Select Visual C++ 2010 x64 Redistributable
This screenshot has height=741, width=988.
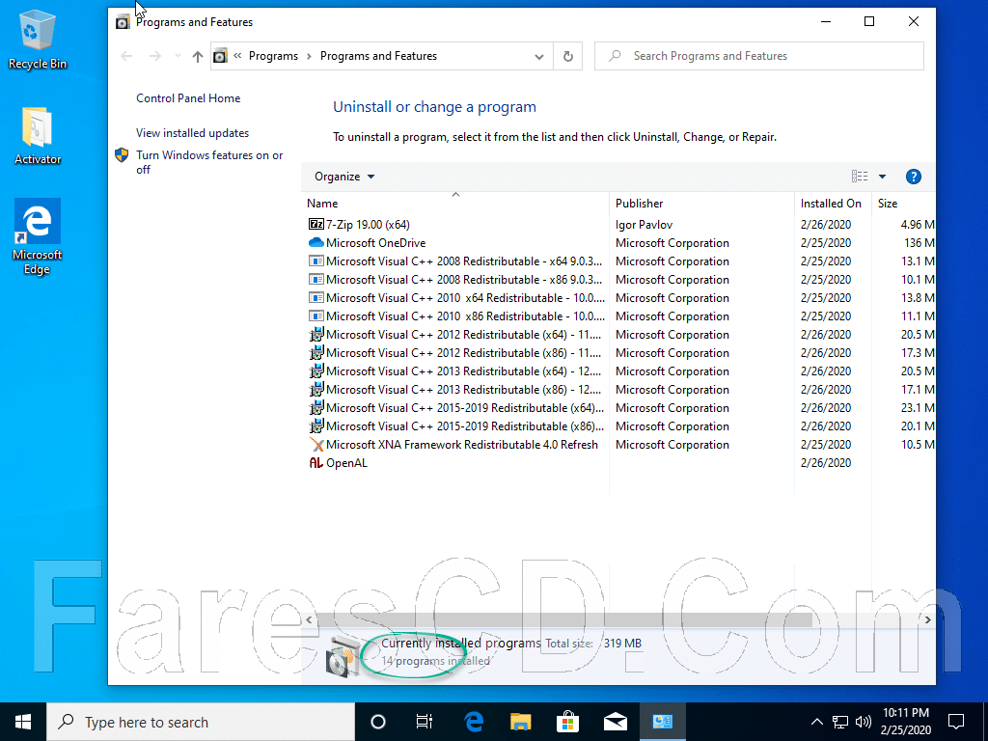[x=620, y=298]
